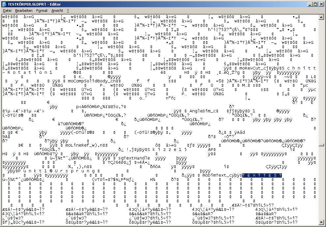This screenshot has width=326, height=227.
Task: Maximize the Editor window
Action: (315, 4)
